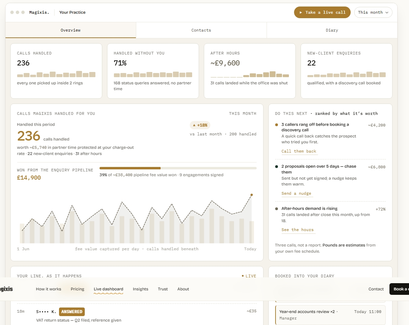Click the ~£35 value on the S•••• K. call
The height and width of the screenshot is (325, 409).
click(x=252, y=311)
